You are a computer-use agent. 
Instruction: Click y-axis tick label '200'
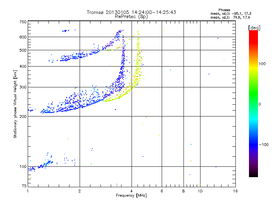(23, 116)
